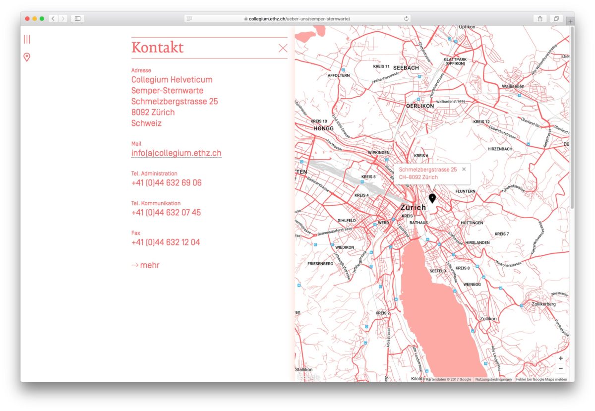Toggle the Safari sidebar button
This screenshot has height=411, width=595.
[78, 19]
